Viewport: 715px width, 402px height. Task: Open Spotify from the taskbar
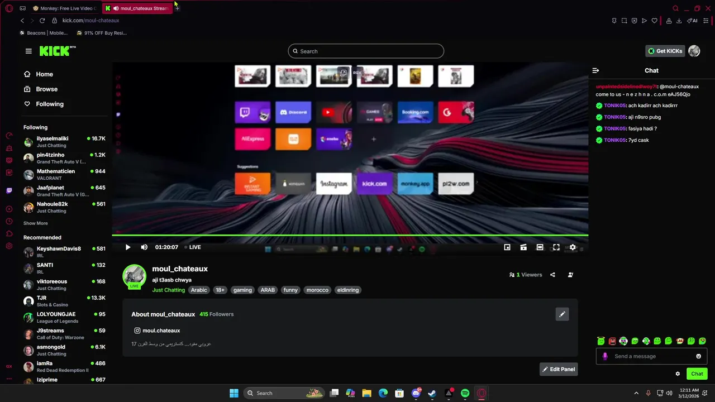tap(465, 393)
